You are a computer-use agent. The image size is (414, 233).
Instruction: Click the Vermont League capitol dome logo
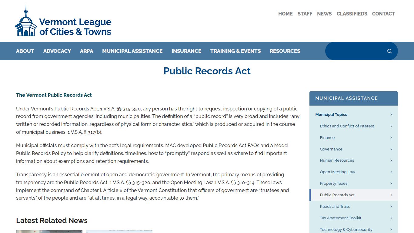(26, 21)
